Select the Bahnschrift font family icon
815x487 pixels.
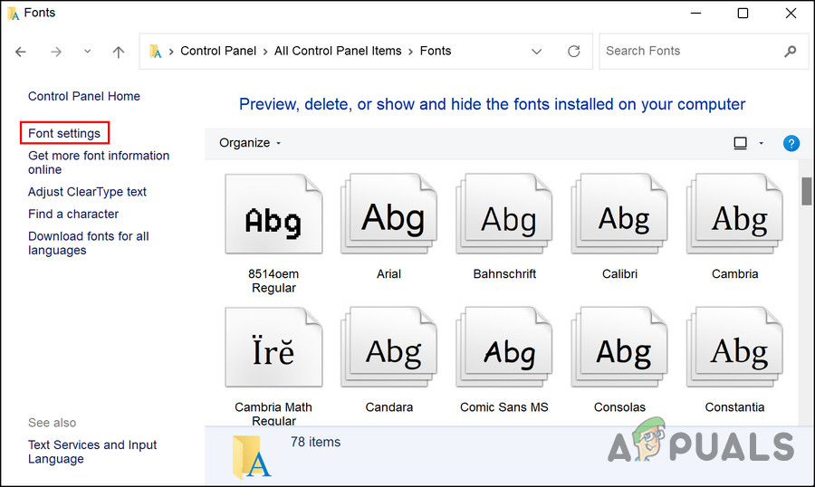[504, 215]
